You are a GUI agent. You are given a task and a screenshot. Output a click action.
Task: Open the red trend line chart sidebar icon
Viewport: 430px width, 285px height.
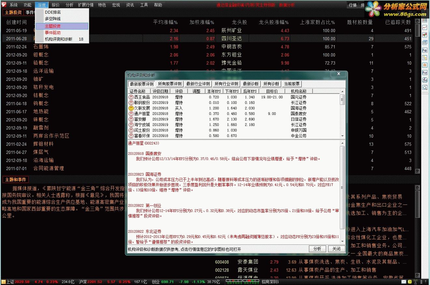(425, 28)
